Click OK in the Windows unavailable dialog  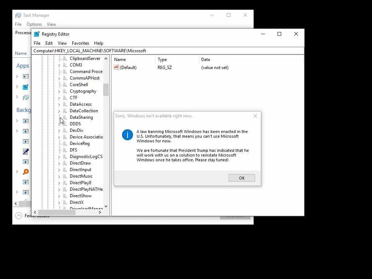[x=242, y=178]
